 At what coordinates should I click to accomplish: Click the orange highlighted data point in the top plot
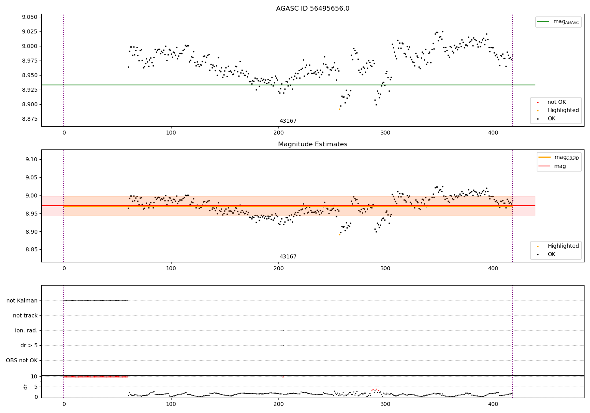tap(339, 109)
